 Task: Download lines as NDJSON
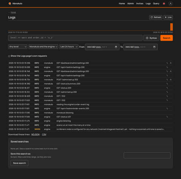(35, 135)
